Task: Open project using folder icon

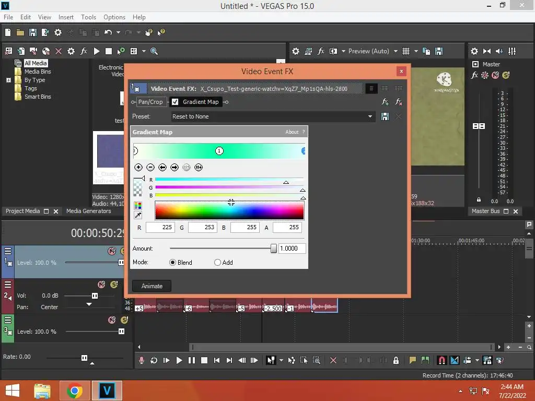Action: [20, 32]
